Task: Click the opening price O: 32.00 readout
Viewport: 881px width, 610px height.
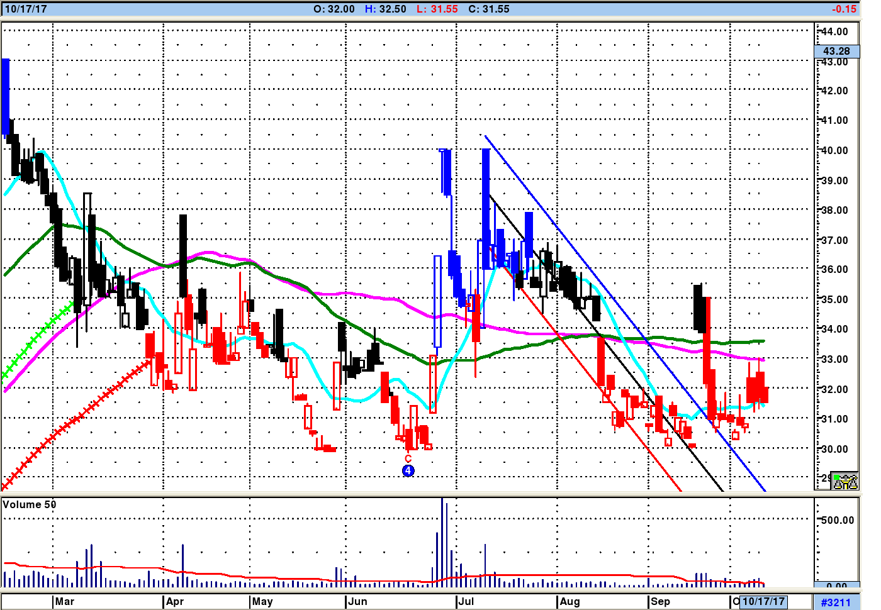Action: tap(334, 9)
